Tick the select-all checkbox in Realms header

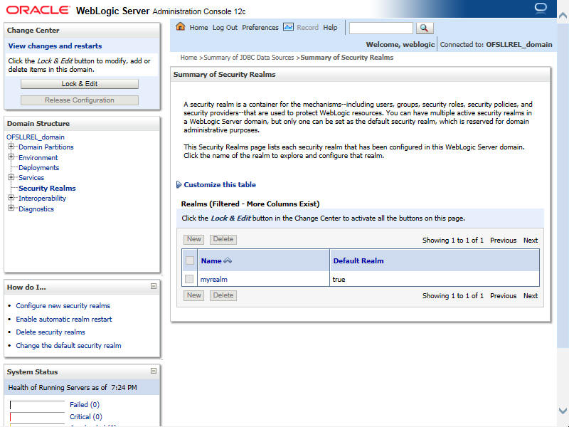[189, 260]
